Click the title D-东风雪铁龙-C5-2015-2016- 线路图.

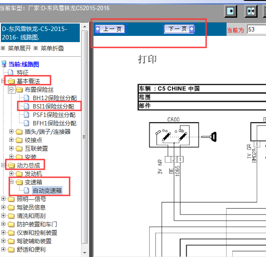pos(40,33)
